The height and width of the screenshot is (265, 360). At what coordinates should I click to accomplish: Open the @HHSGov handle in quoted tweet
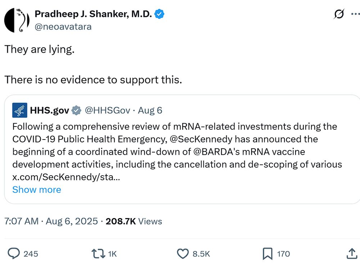(x=107, y=110)
